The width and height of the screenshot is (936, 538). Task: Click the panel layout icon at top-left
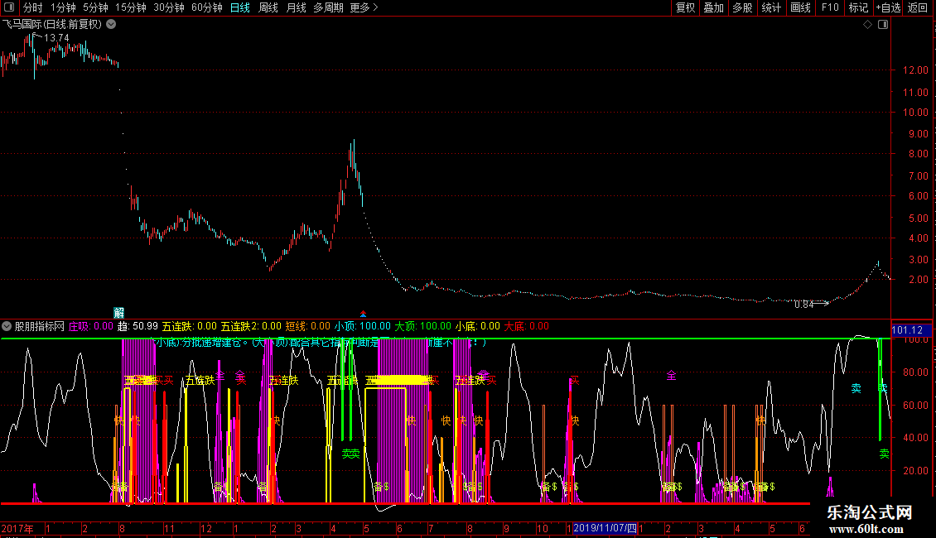click(x=9, y=8)
